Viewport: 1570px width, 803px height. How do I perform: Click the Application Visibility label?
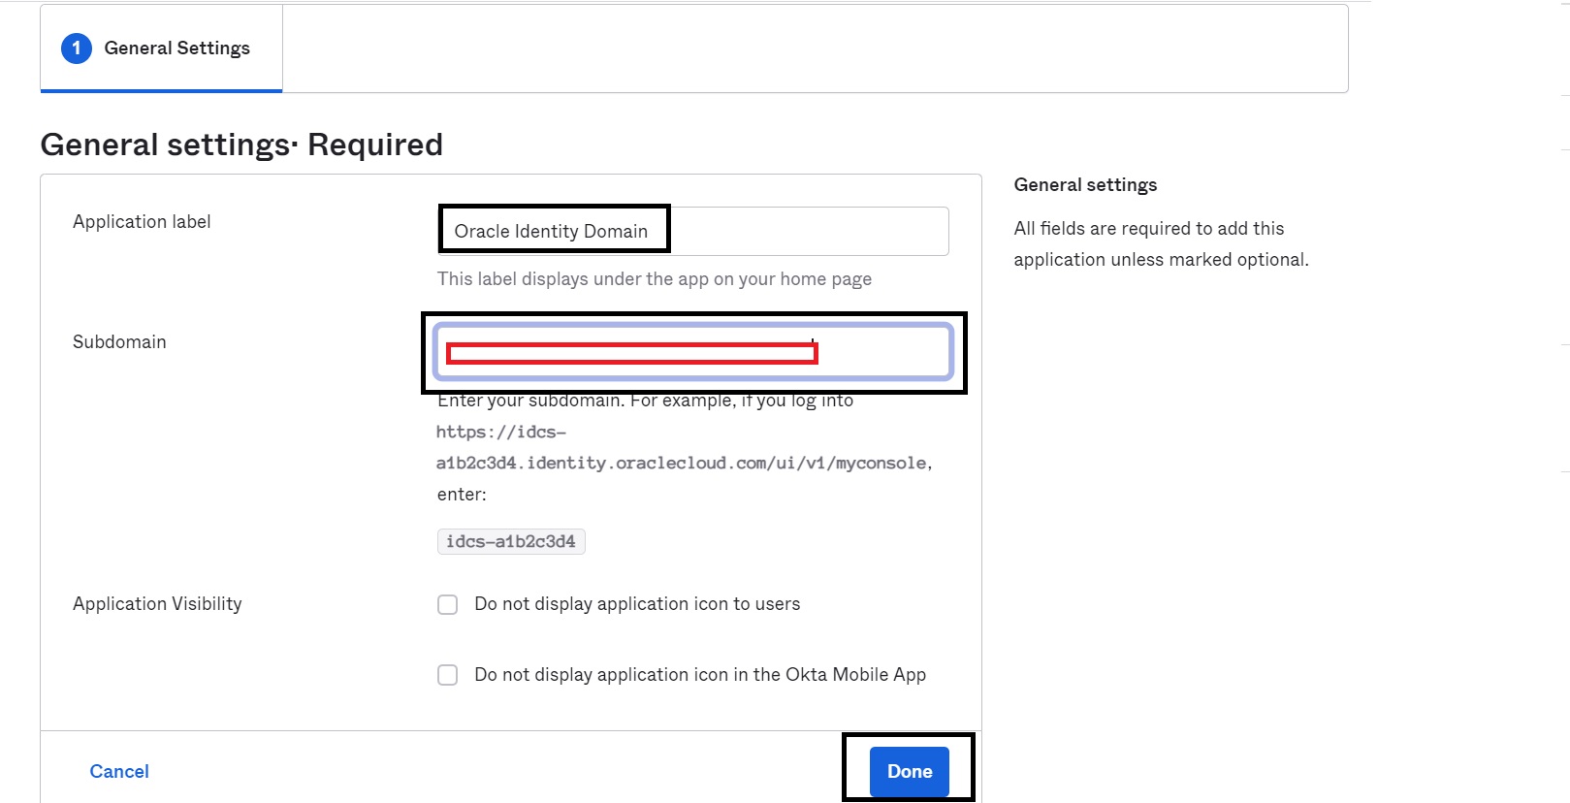(x=157, y=604)
